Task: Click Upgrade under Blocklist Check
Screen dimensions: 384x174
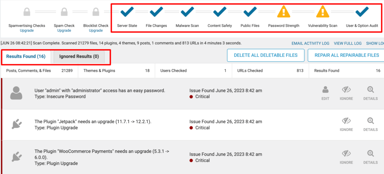Action: pyautogui.click(x=96, y=31)
